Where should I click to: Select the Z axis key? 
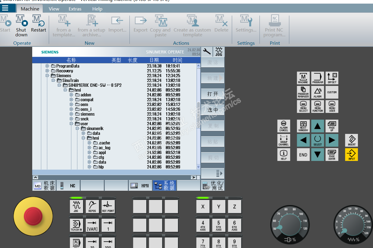click(235, 207)
